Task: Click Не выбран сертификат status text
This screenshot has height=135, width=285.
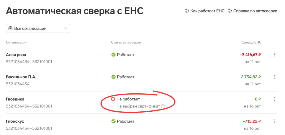Action: point(138,106)
